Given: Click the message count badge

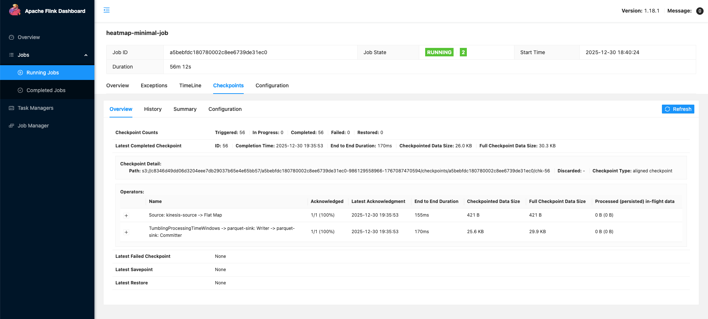Looking at the screenshot, I should click(x=699, y=11).
